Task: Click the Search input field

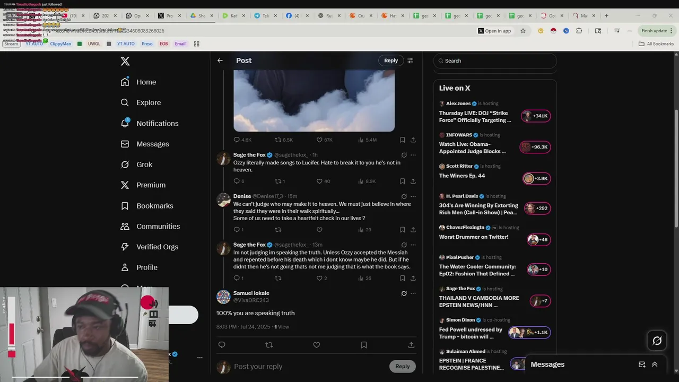Action: (495, 61)
